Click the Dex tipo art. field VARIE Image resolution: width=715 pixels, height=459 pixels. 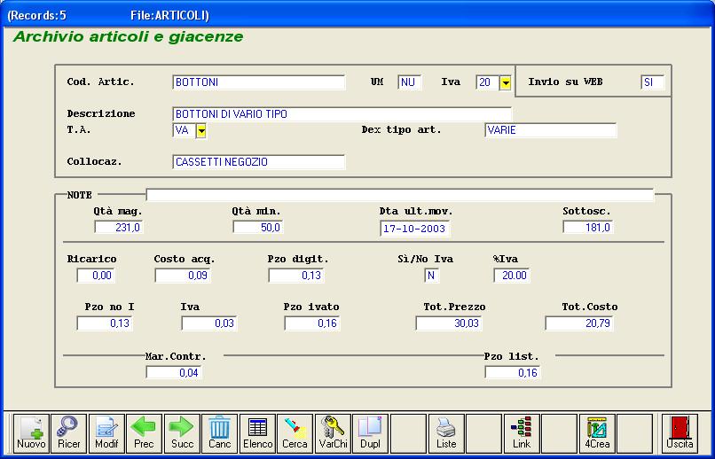[x=550, y=130]
